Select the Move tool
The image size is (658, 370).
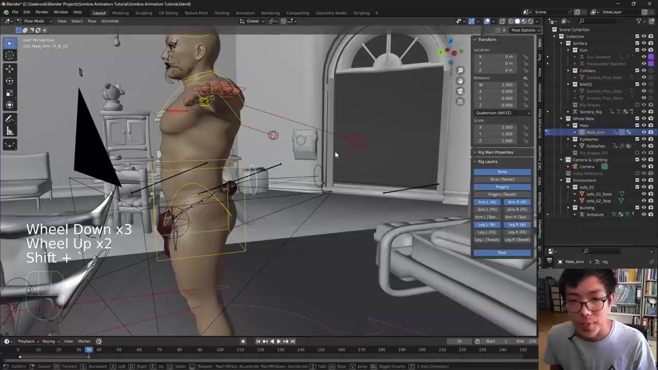(x=9, y=68)
